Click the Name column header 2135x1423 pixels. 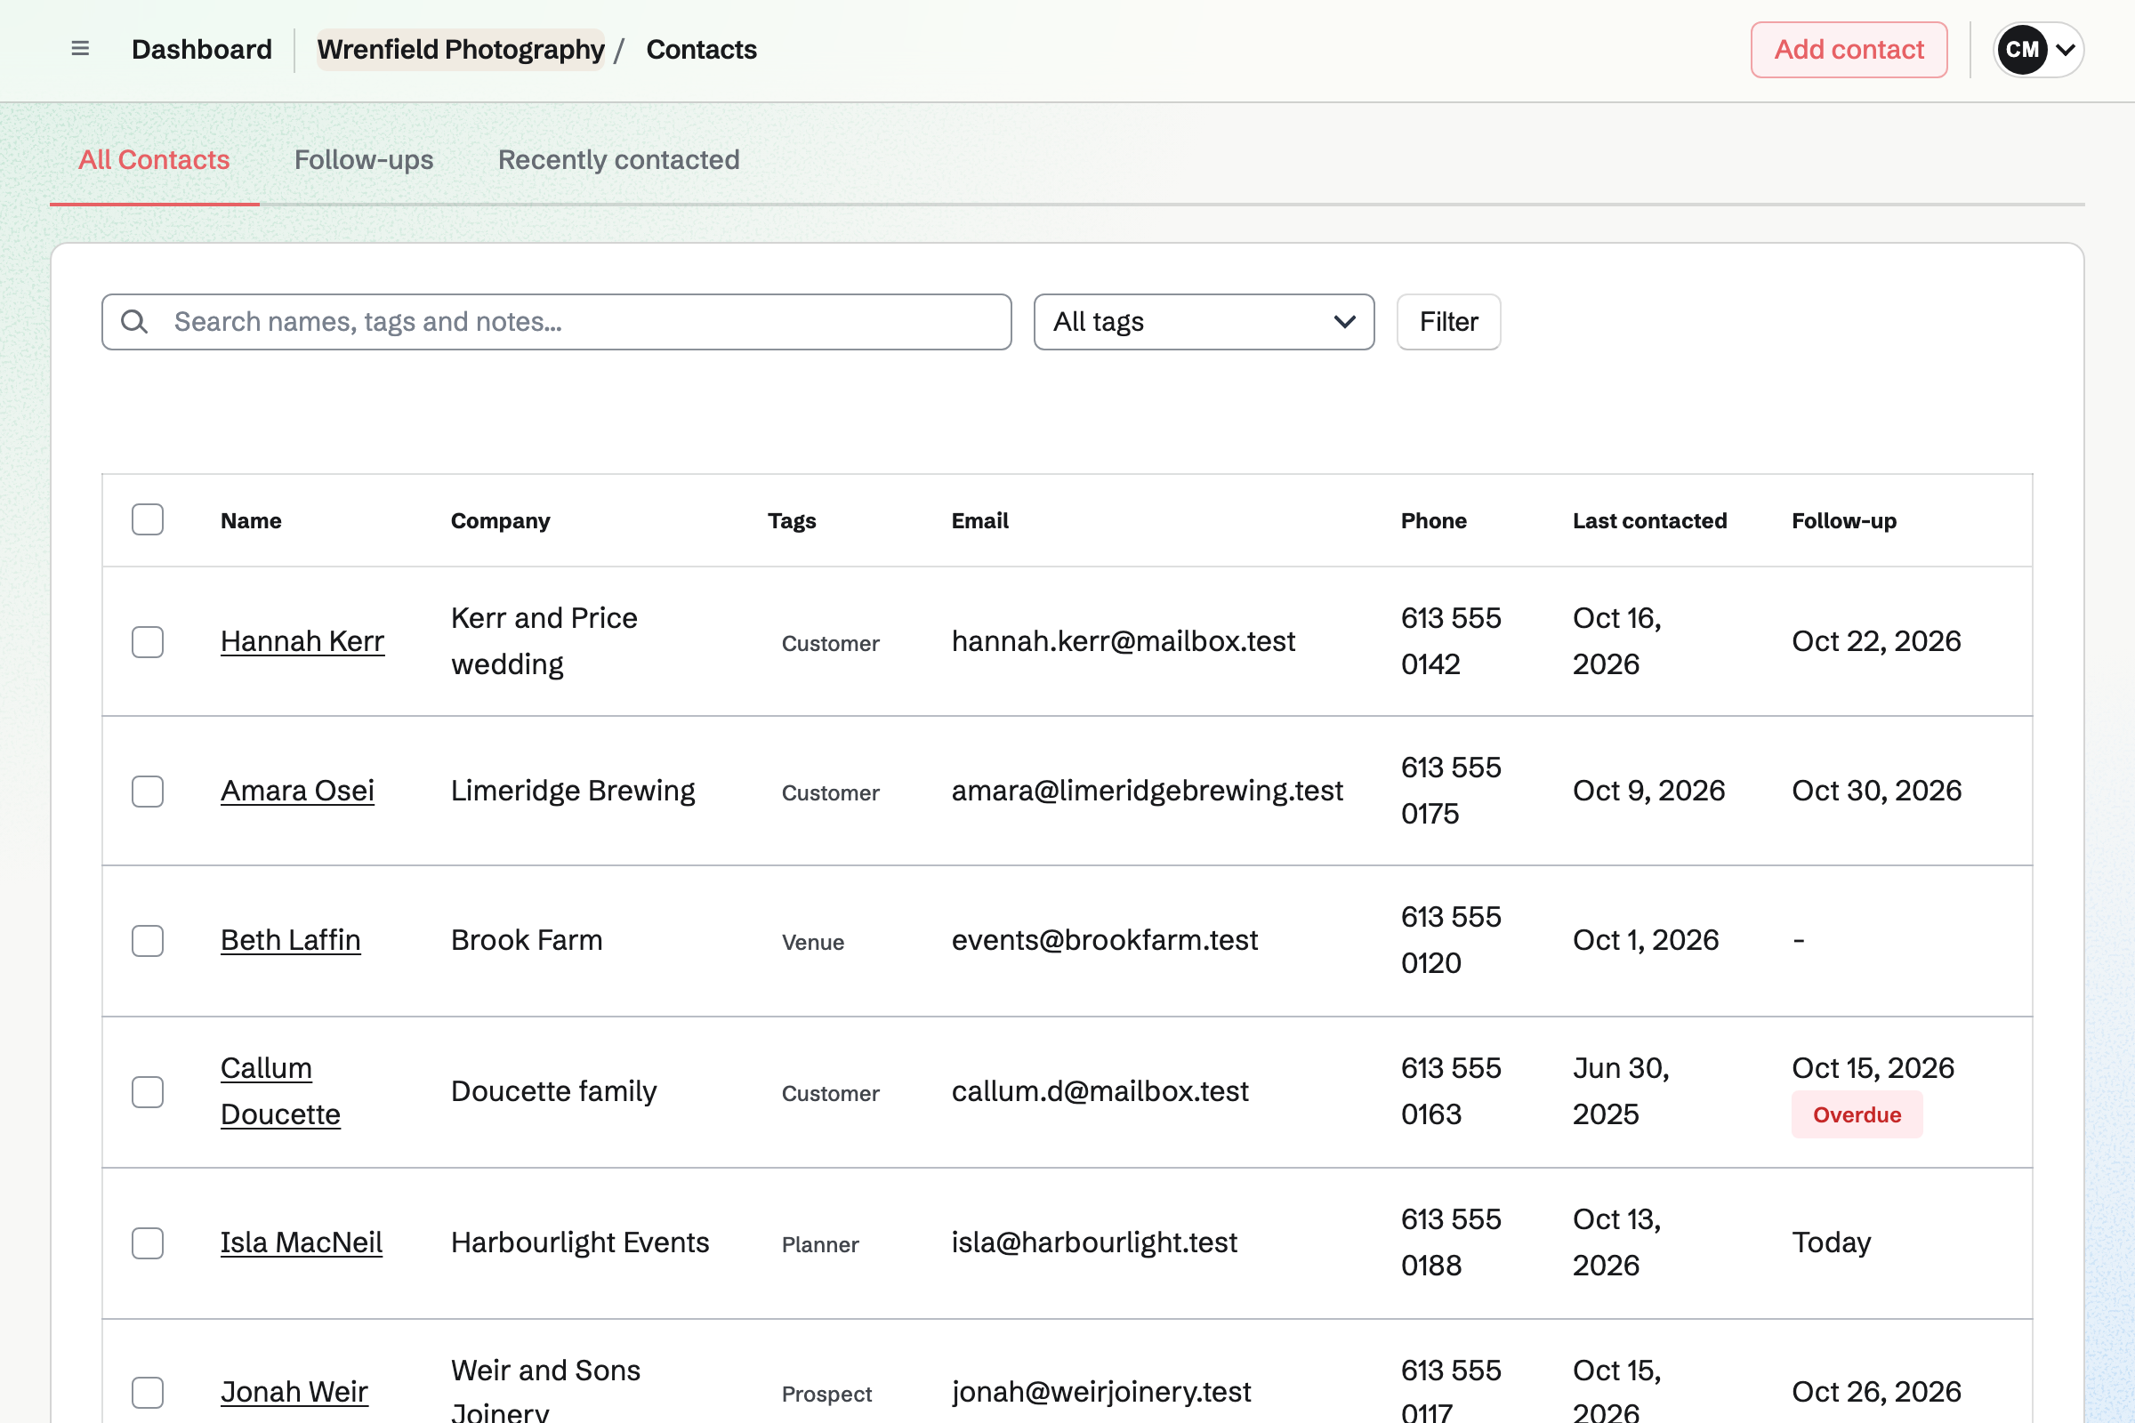pyautogui.click(x=251, y=521)
